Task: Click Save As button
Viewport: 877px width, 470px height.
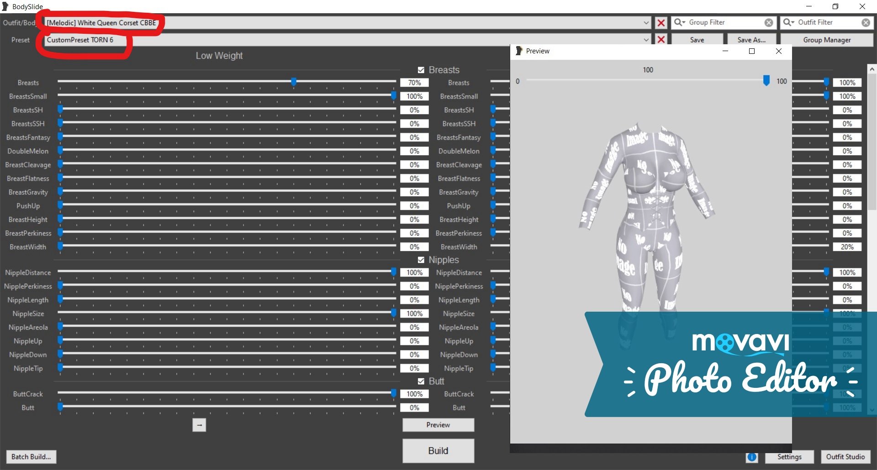Action: pyautogui.click(x=751, y=40)
